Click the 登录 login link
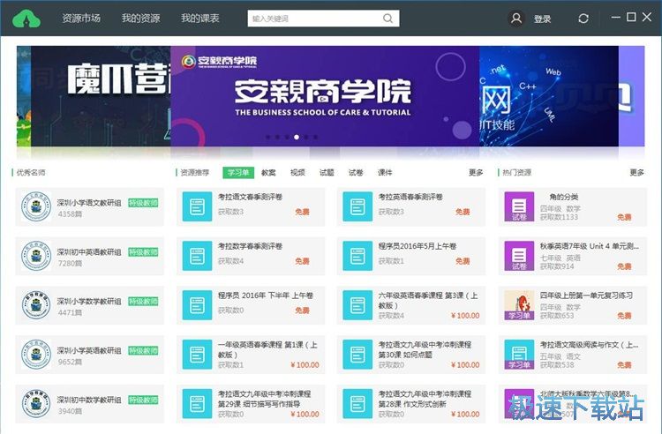 tap(543, 19)
